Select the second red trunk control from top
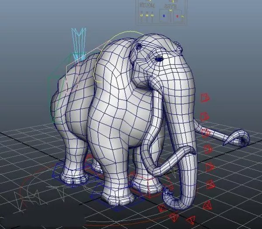The height and width of the screenshot is (229, 262). click(x=204, y=116)
